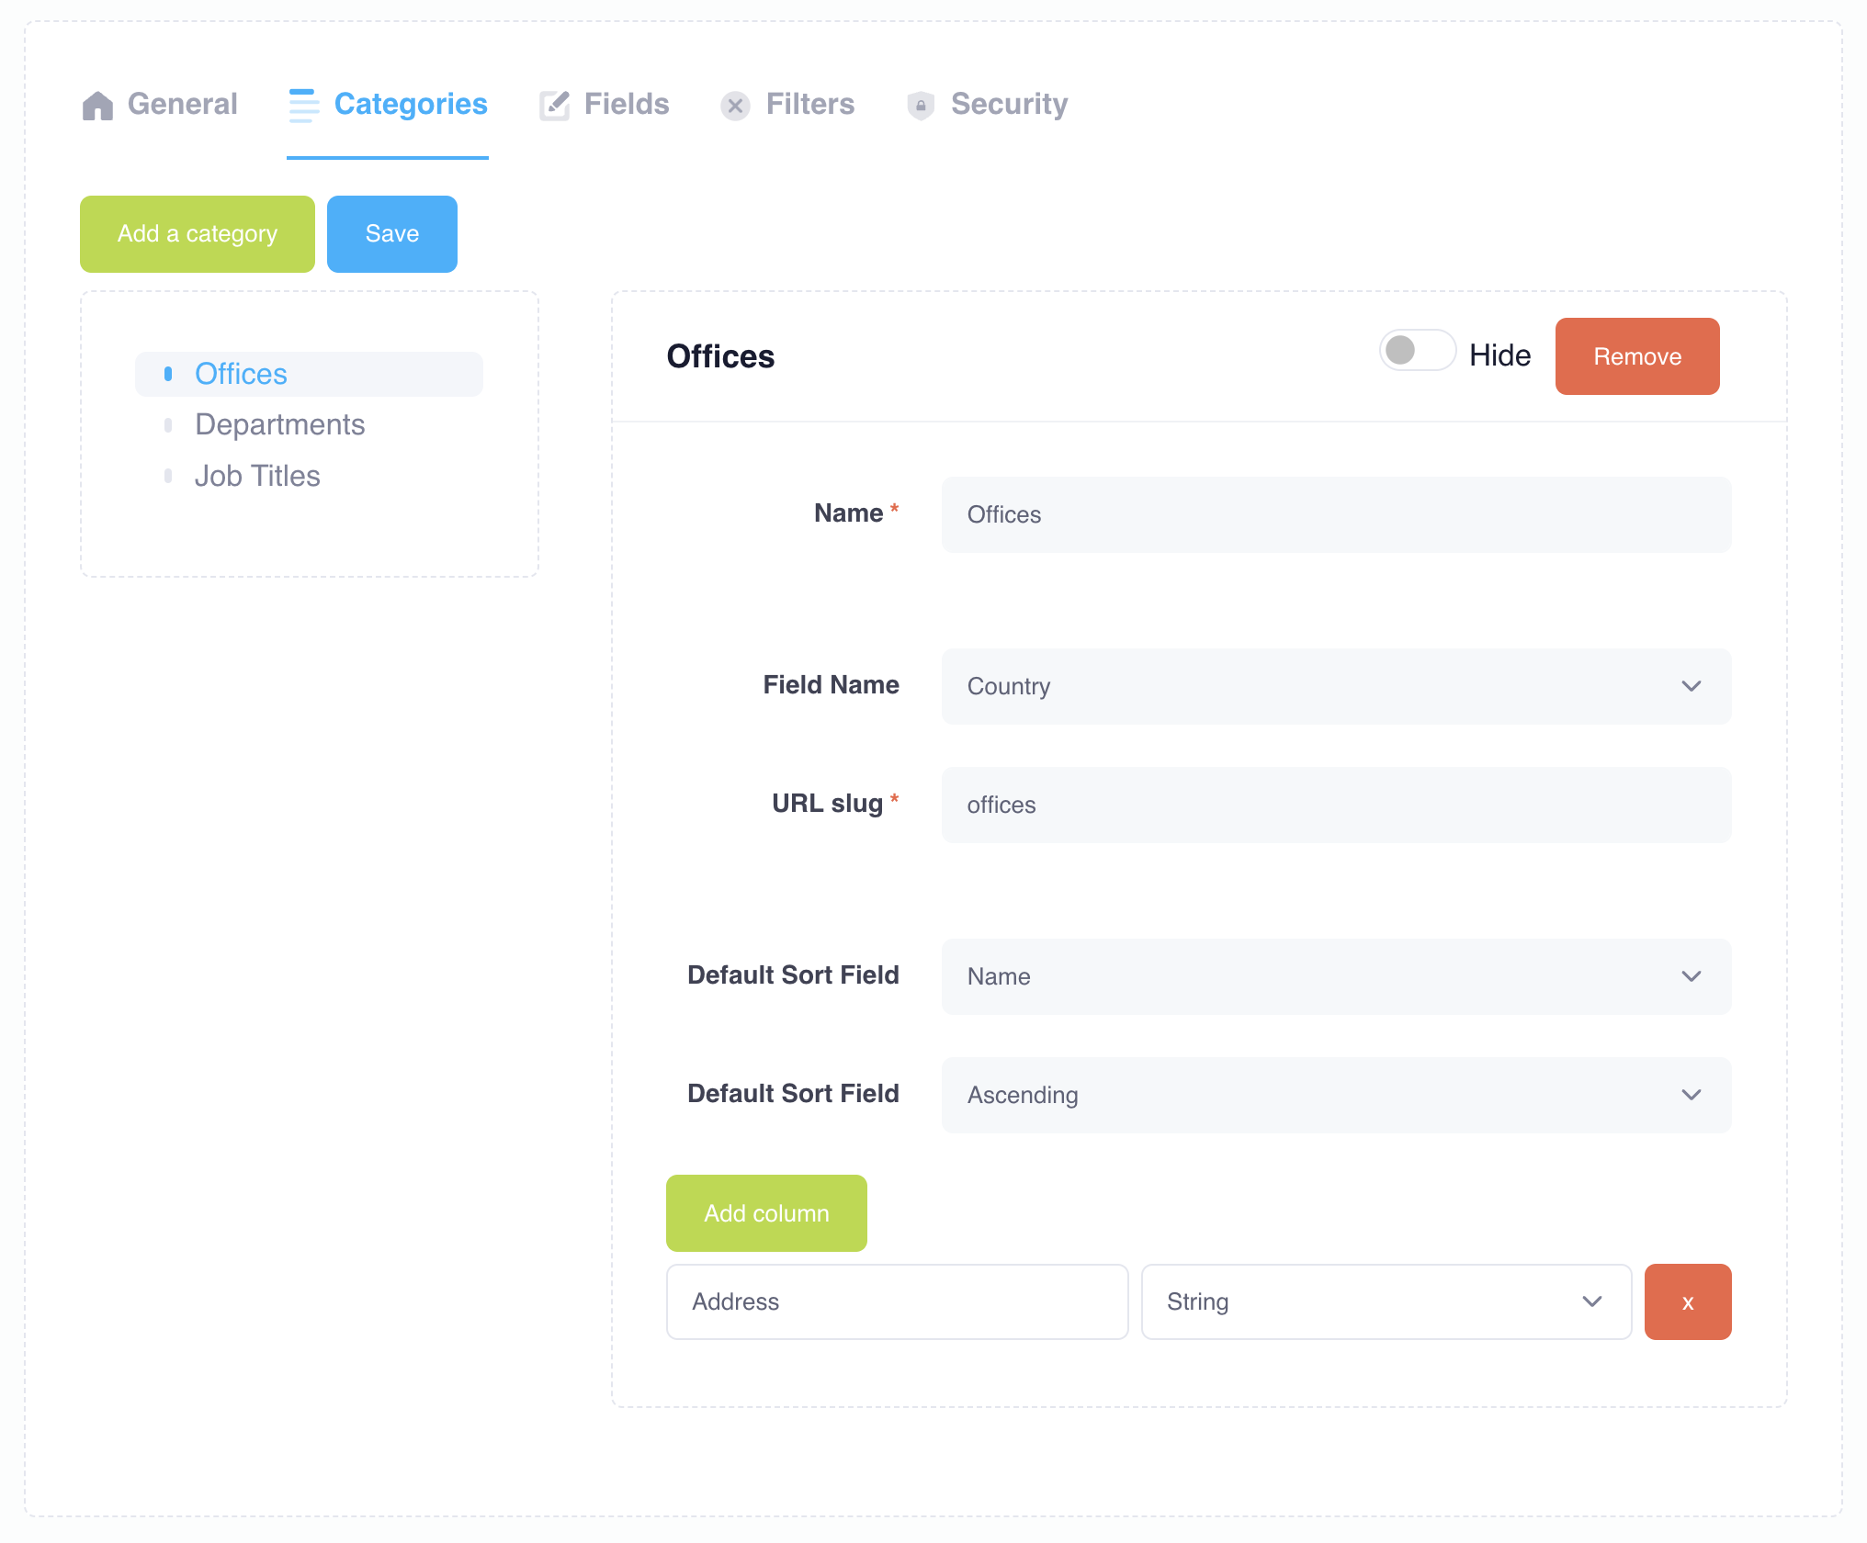This screenshot has height=1543, width=1867.
Task: Delete the Address column with the x button
Action: pyautogui.click(x=1687, y=1301)
